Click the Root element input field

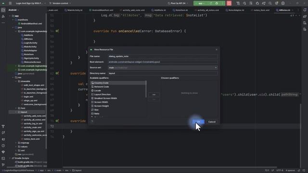(x=163, y=62)
